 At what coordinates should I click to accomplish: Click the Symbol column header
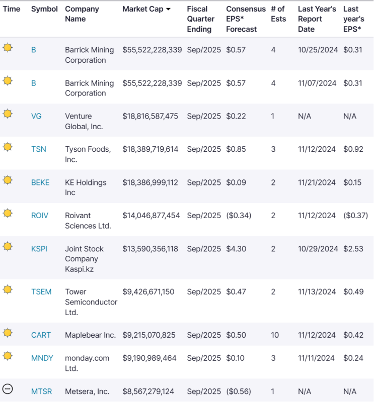click(x=44, y=9)
